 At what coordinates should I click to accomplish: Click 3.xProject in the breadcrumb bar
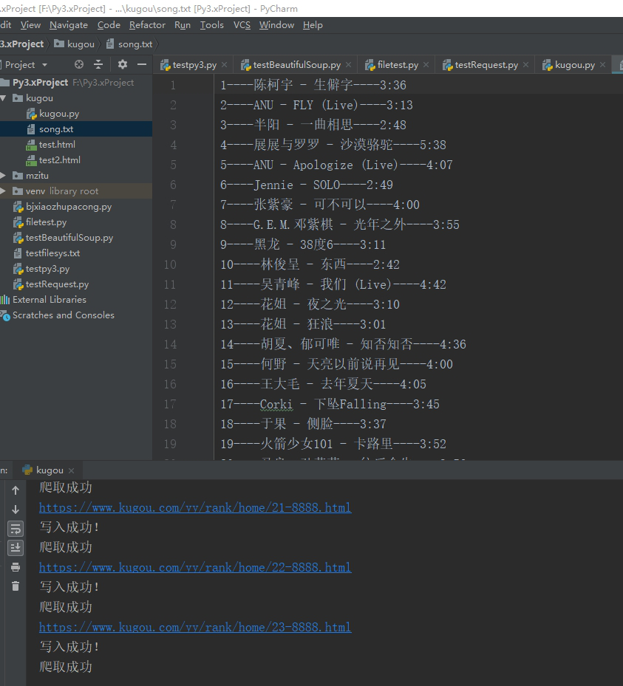[22, 44]
